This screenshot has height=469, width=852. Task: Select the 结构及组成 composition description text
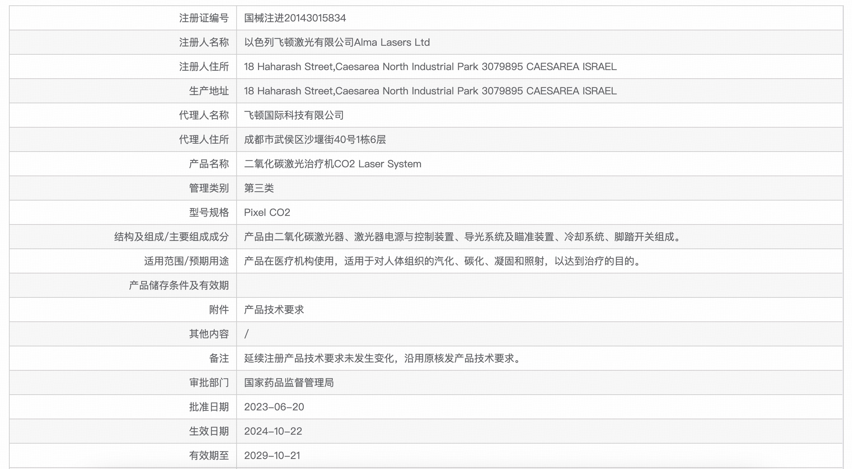(461, 237)
